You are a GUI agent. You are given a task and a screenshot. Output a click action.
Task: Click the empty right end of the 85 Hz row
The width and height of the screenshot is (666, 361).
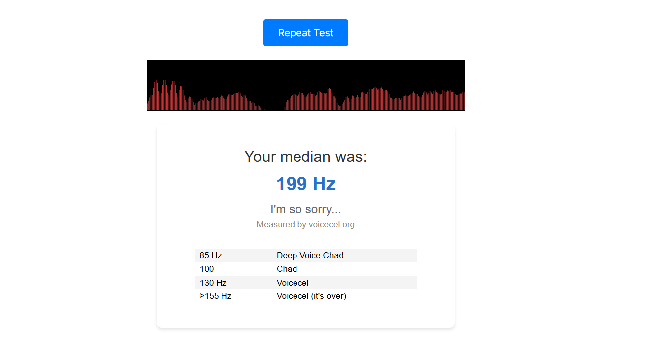point(392,255)
